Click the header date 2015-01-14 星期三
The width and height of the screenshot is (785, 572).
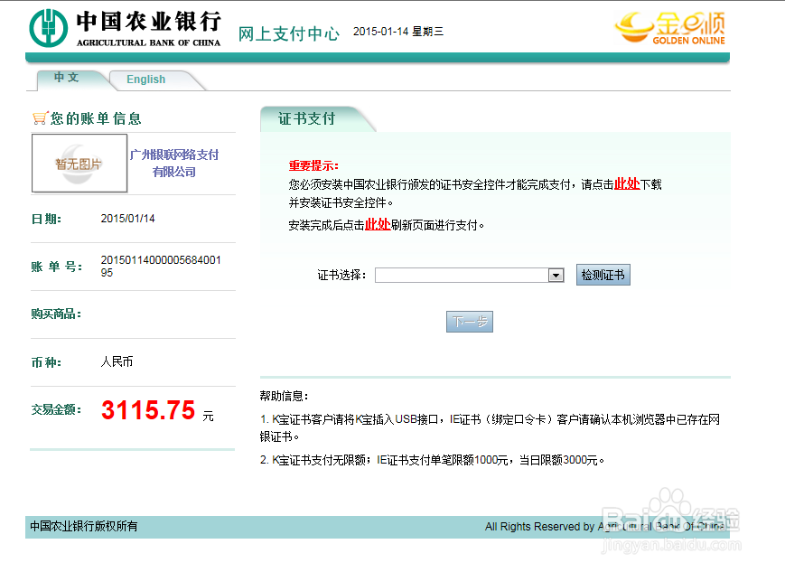click(398, 32)
